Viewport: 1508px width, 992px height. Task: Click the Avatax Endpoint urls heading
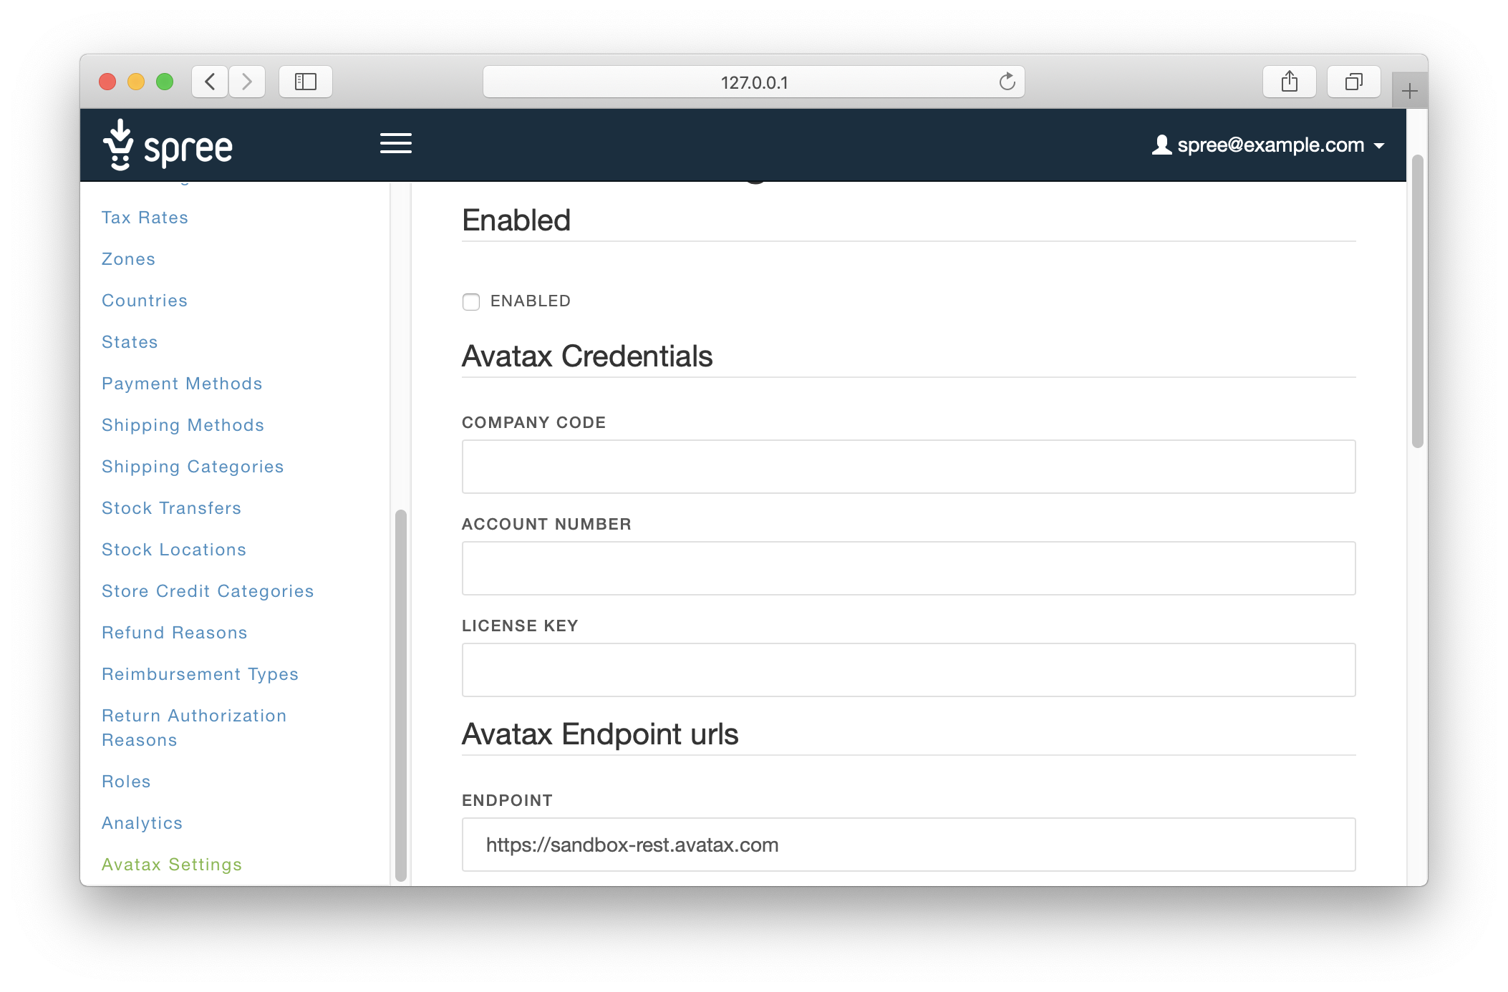(600, 734)
